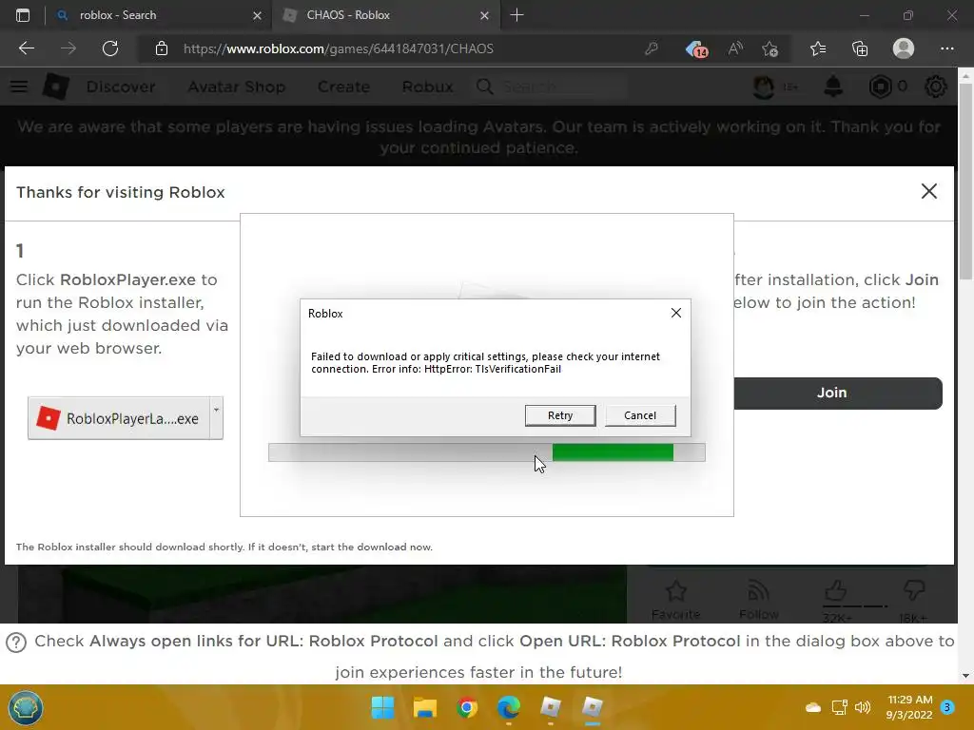The height and width of the screenshot is (730, 974).
Task: Open the active Roblox installer taskbar icon
Action: (593, 707)
